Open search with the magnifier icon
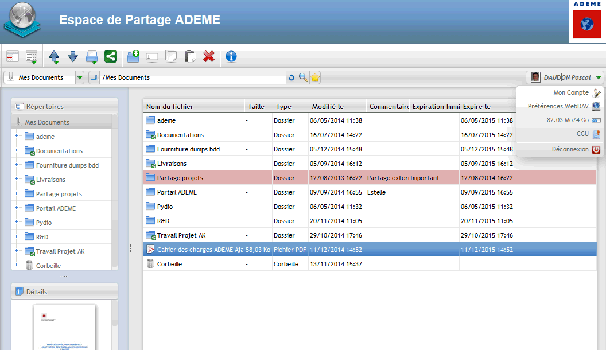 [x=304, y=77]
